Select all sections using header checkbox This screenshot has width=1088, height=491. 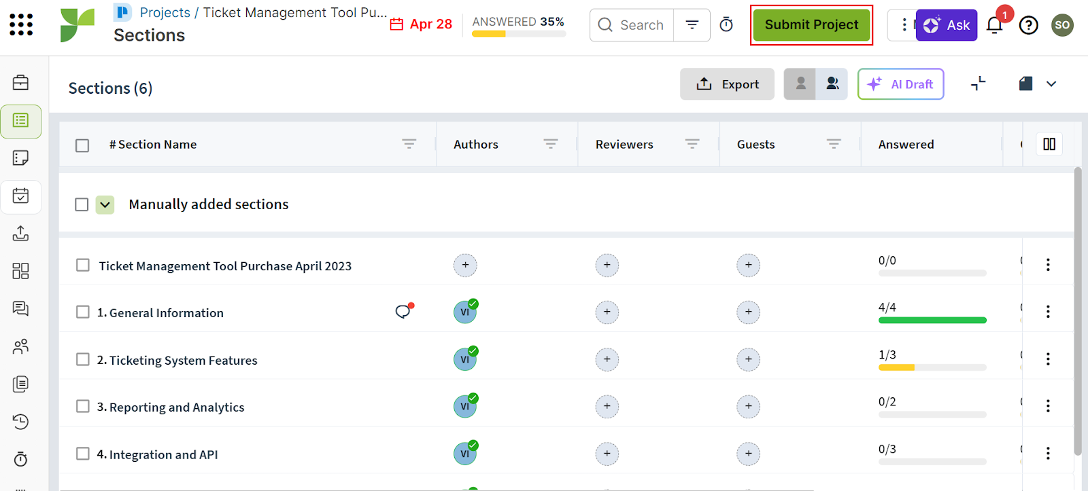82,145
